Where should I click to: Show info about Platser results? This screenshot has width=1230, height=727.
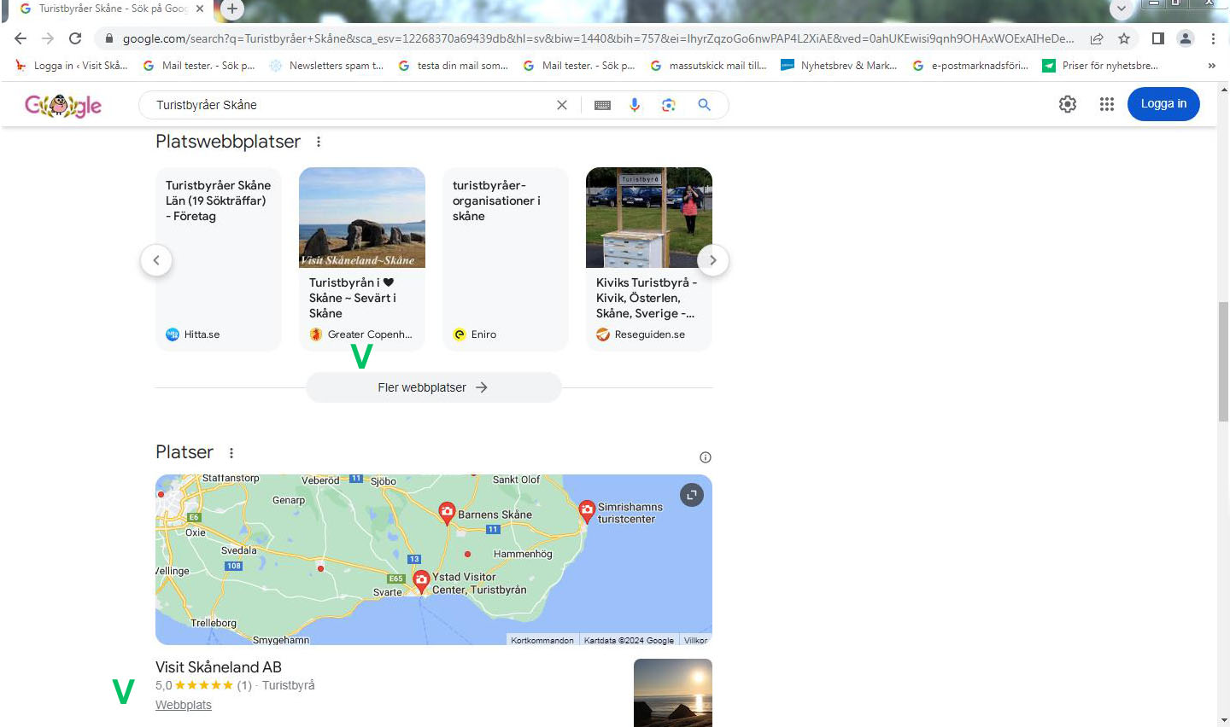coord(706,457)
